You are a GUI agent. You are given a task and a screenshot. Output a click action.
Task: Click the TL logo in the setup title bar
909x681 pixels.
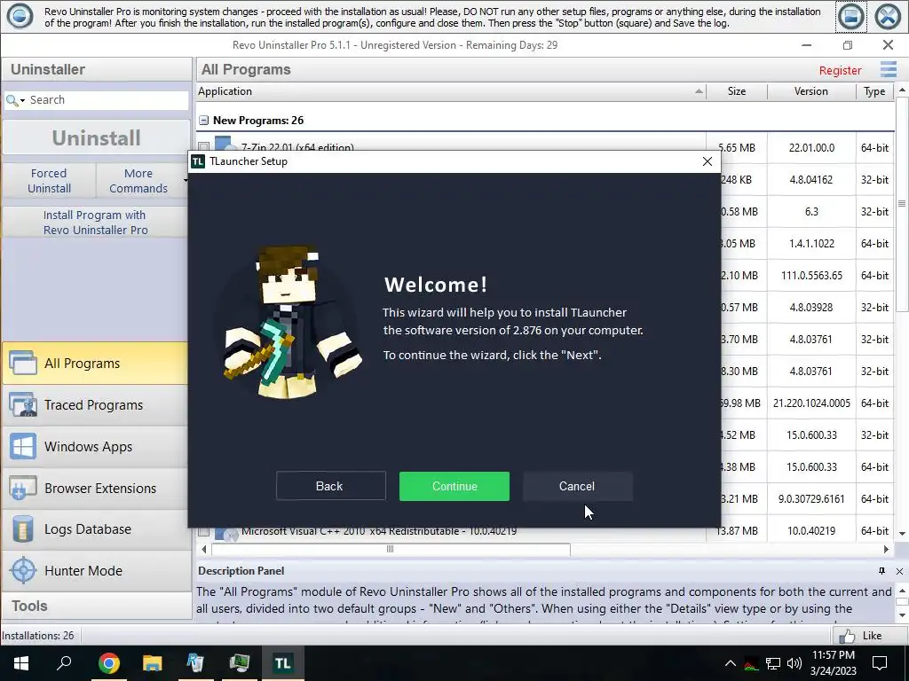(198, 161)
